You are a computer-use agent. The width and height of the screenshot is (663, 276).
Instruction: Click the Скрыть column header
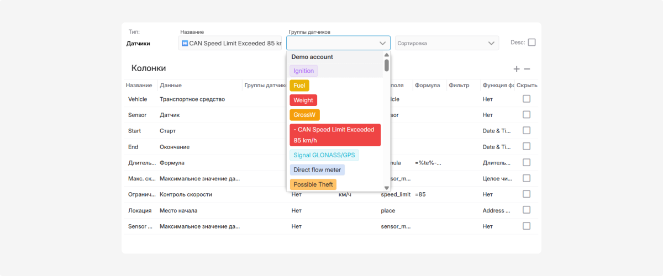coord(527,86)
